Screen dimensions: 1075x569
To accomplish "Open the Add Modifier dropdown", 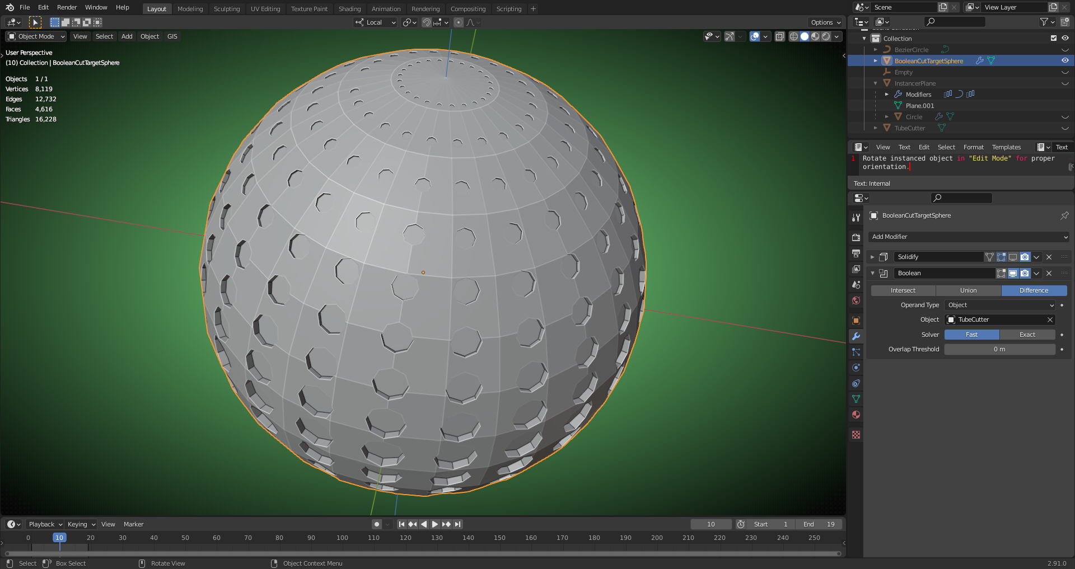I will pos(969,237).
